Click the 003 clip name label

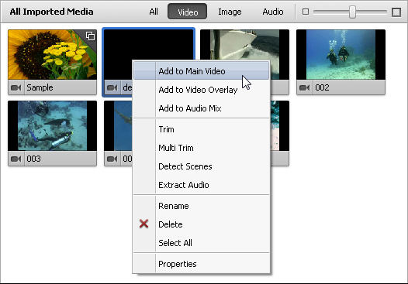pos(33,159)
